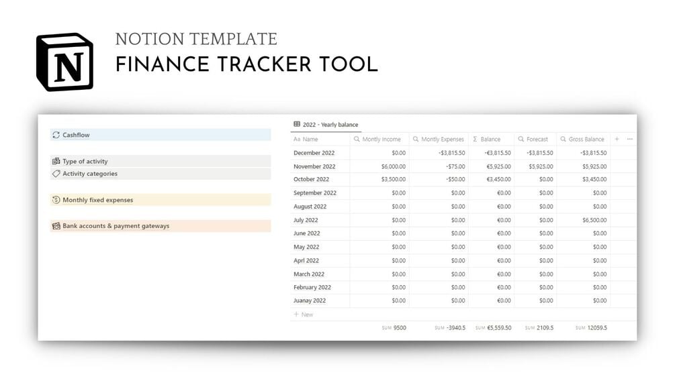Open the October 2022 row
The height and width of the screenshot is (379, 675).
[311, 179]
